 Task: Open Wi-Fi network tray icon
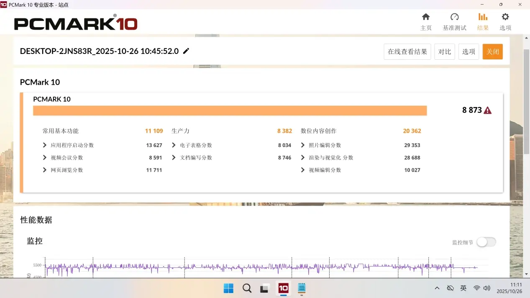476,288
